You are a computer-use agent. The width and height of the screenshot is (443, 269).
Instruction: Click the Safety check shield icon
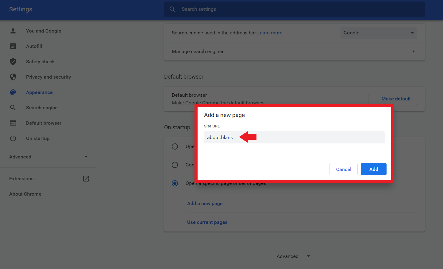[x=13, y=61]
